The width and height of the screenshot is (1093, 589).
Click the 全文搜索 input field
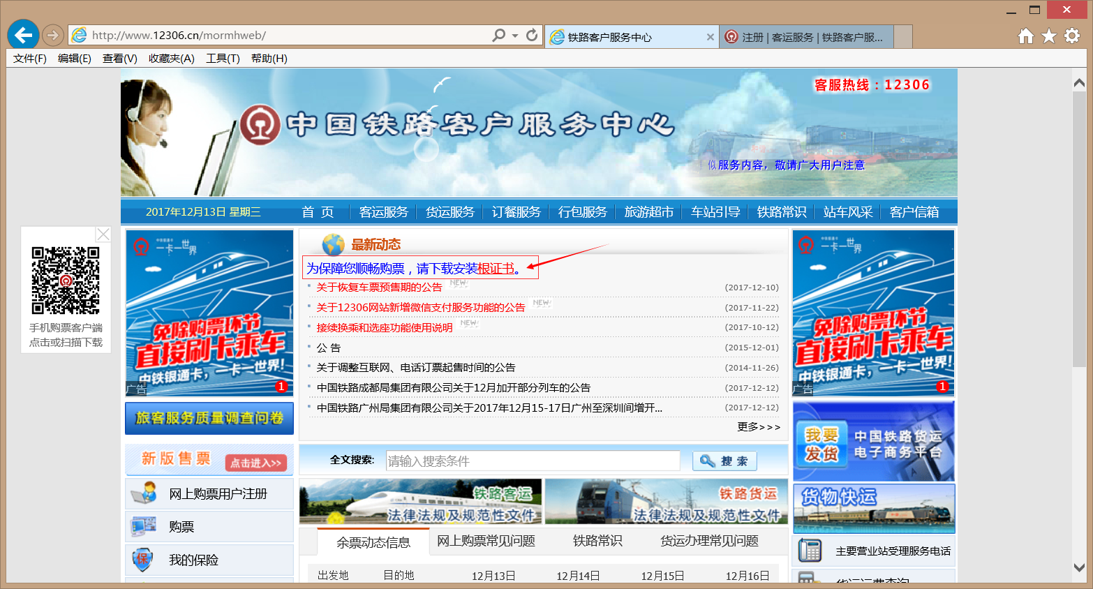click(533, 461)
